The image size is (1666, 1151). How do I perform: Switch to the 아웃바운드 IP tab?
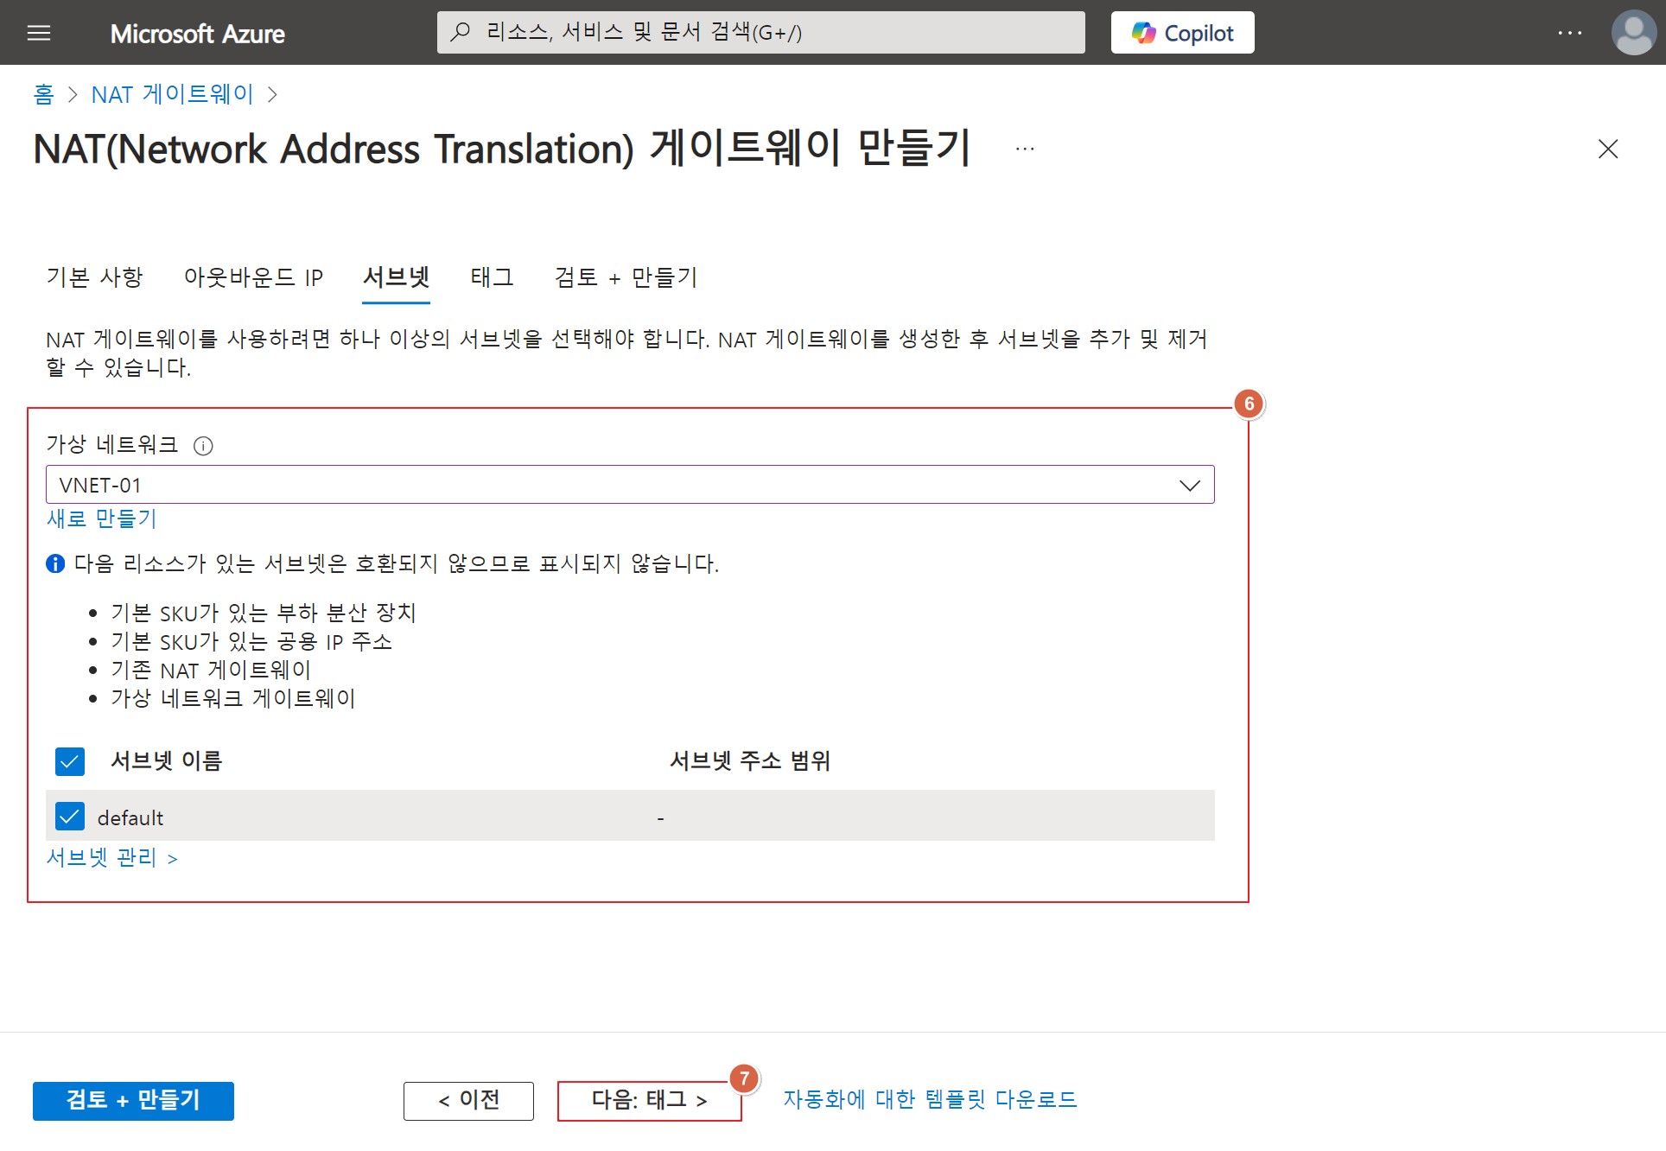[253, 277]
